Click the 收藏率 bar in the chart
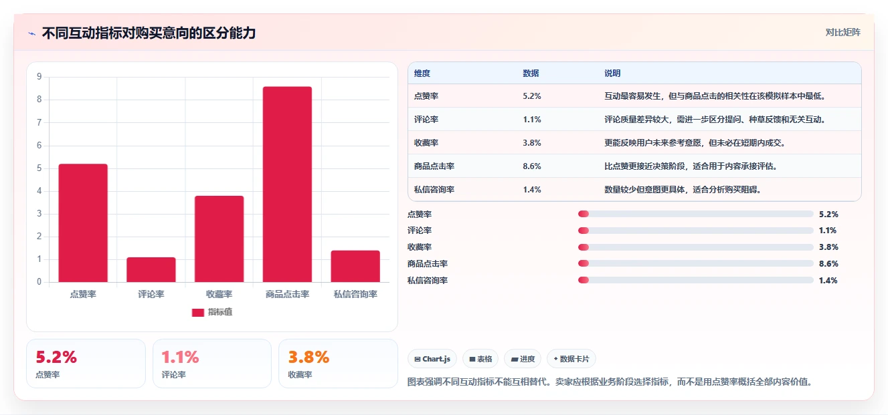Viewport: 888px width, 415px height. point(219,239)
